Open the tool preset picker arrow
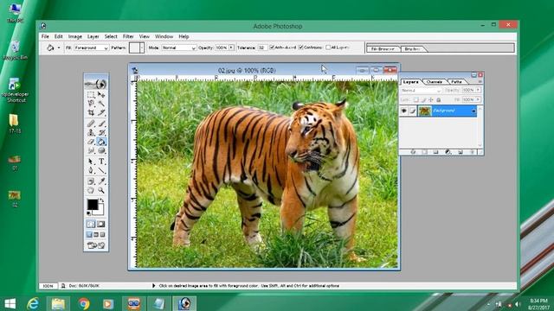 click(59, 48)
